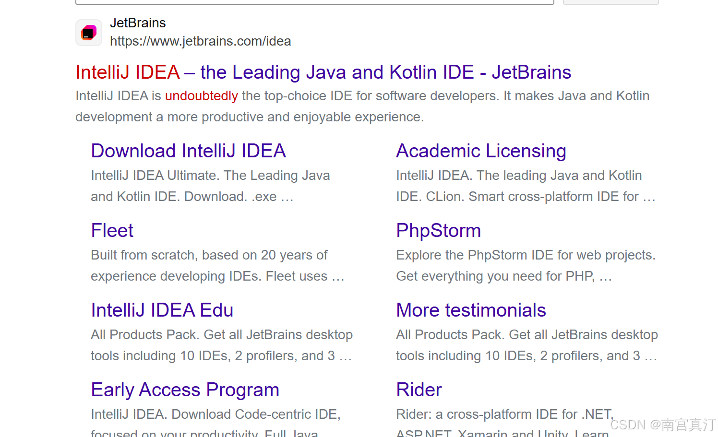Click the All Products Pack text under More testimonials
The width and height of the screenshot is (718, 437).
click(527, 345)
